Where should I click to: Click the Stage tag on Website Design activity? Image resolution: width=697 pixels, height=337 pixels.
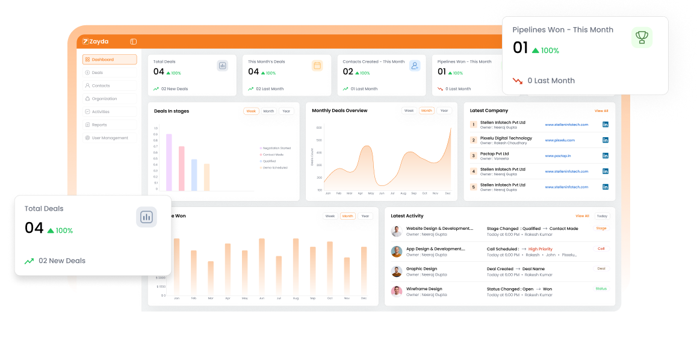[x=601, y=229]
